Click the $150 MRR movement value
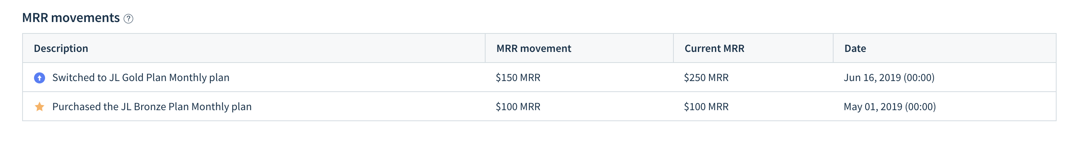Image resolution: width=1074 pixels, height=144 pixels. [x=518, y=78]
